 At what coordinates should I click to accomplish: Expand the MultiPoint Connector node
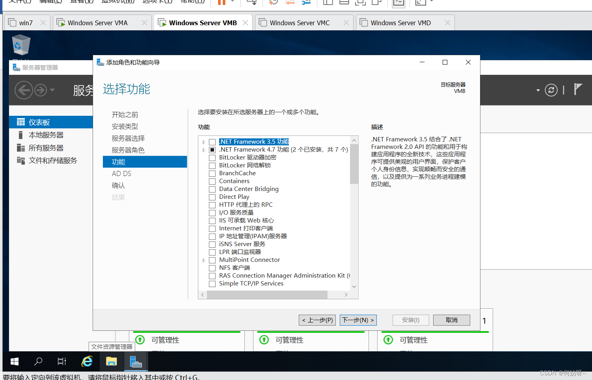(204, 260)
